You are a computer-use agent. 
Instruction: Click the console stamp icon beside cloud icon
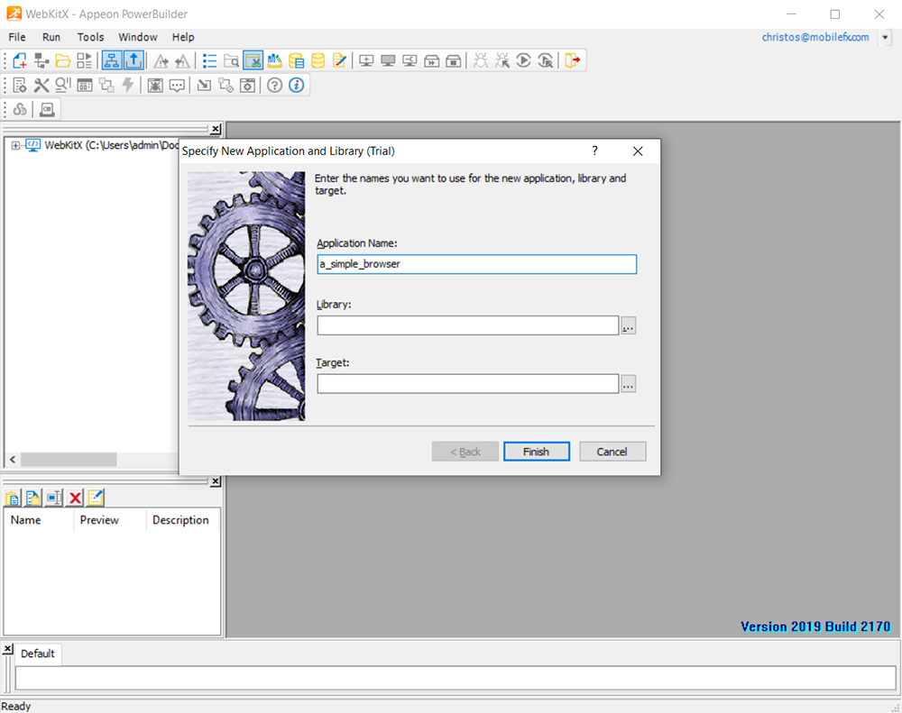tap(47, 109)
